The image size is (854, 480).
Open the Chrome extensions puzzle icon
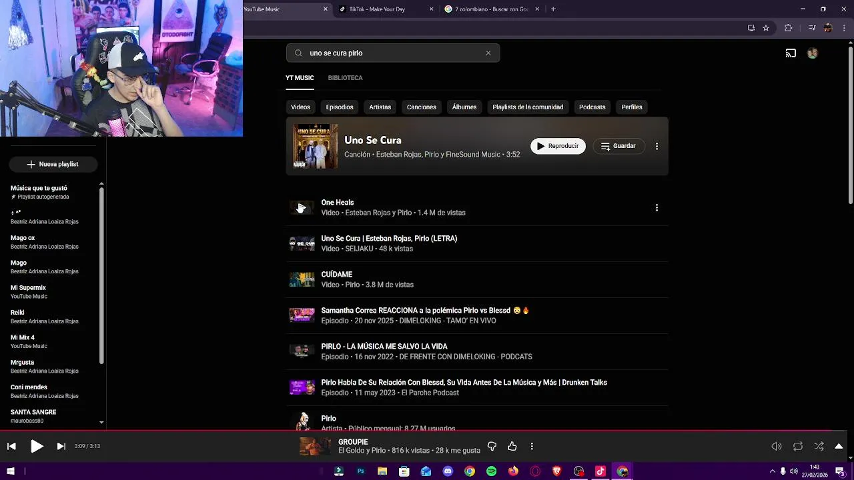tap(789, 28)
